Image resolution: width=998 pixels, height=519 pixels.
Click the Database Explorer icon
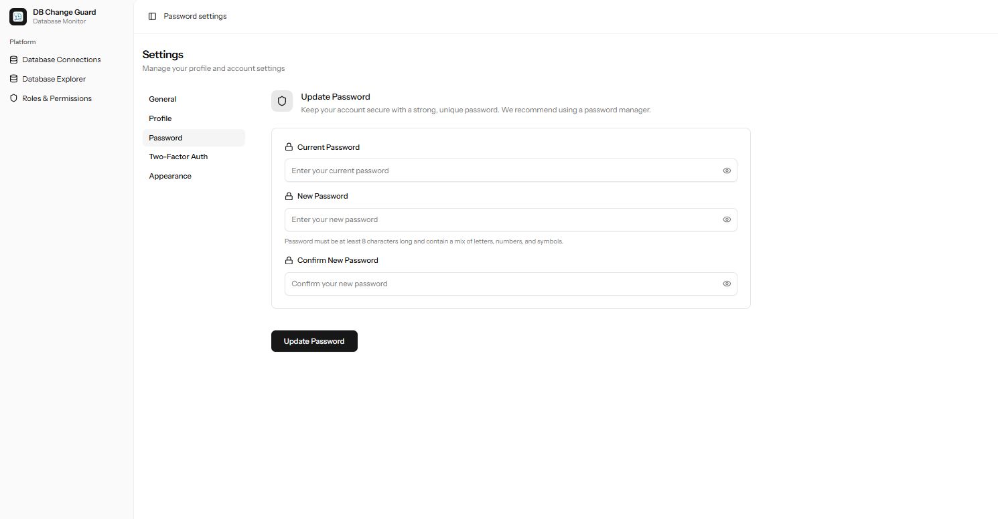pyautogui.click(x=14, y=79)
